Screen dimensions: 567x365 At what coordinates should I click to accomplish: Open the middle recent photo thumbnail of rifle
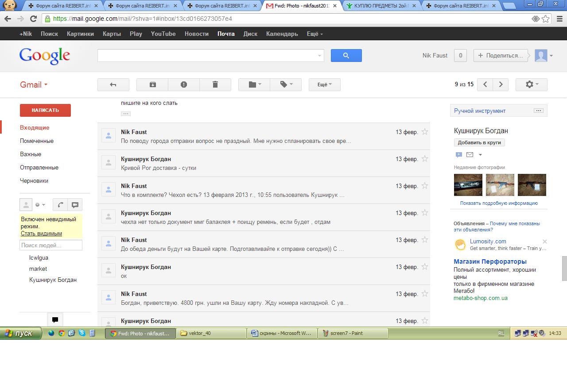click(x=500, y=184)
